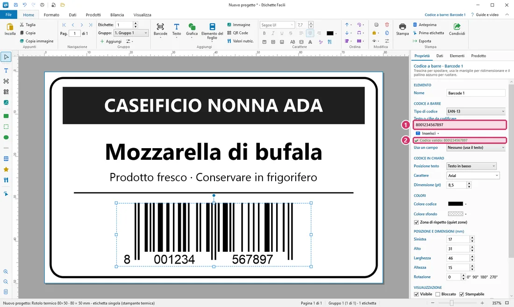Toggle bold formatting button

click(264, 33)
